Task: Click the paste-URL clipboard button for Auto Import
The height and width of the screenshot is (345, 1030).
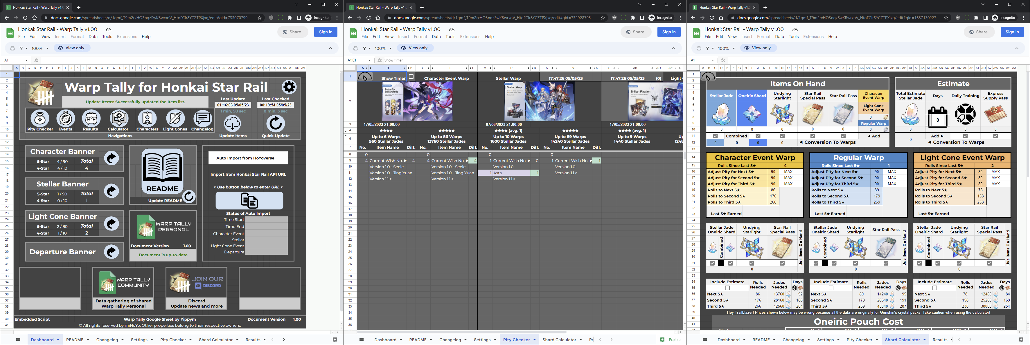Action: pyautogui.click(x=249, y=200)
